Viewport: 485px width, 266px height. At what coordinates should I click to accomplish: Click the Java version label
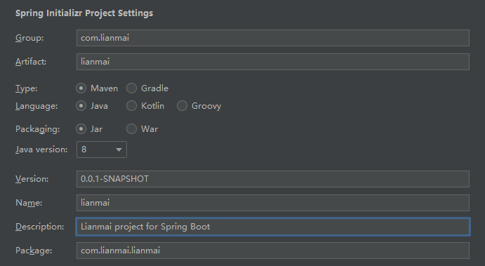(41, 149)
